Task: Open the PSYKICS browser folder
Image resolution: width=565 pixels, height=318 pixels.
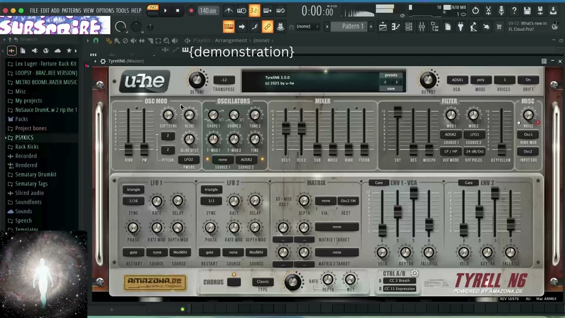Action: pos(24,137)
